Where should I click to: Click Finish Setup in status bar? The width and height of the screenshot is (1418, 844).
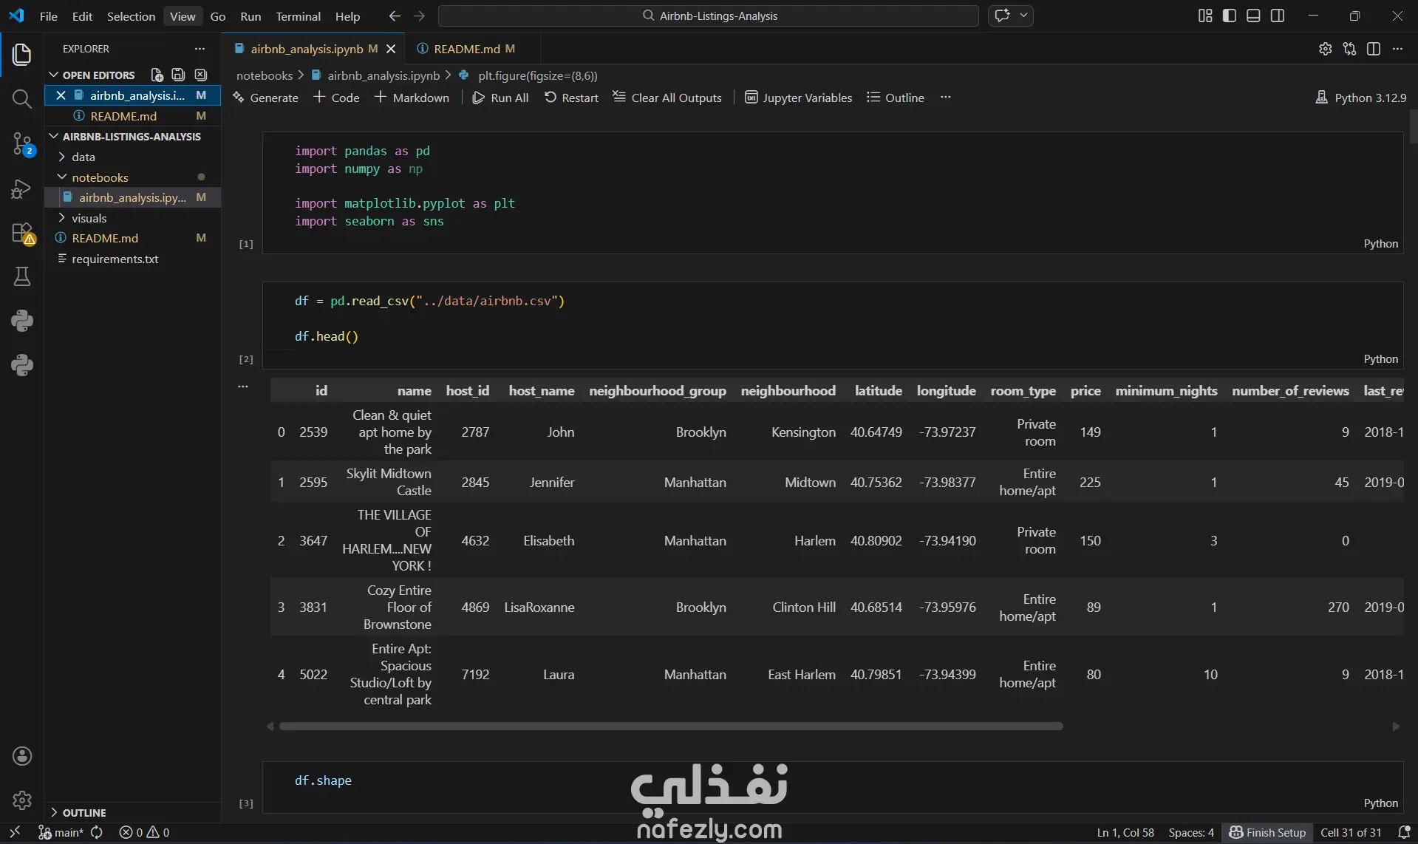(x=1267, y=832)
